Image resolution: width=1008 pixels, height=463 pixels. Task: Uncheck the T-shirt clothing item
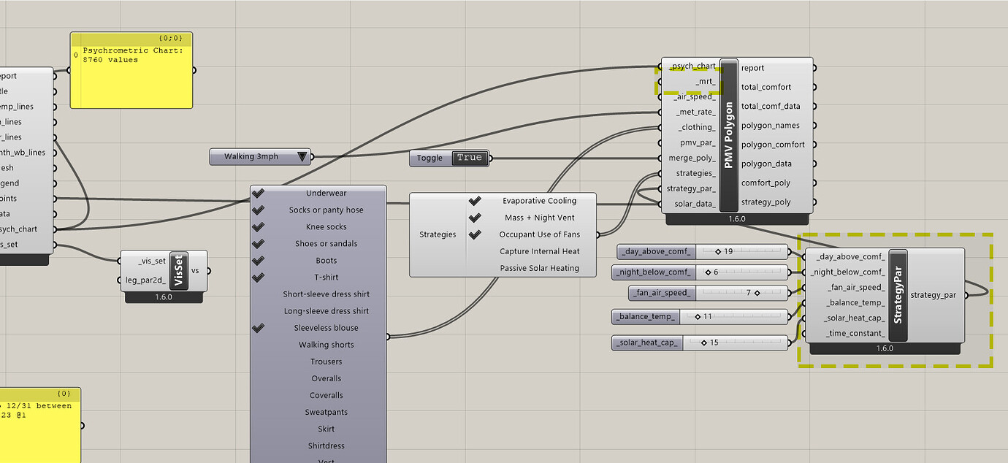tap(259, 277)
